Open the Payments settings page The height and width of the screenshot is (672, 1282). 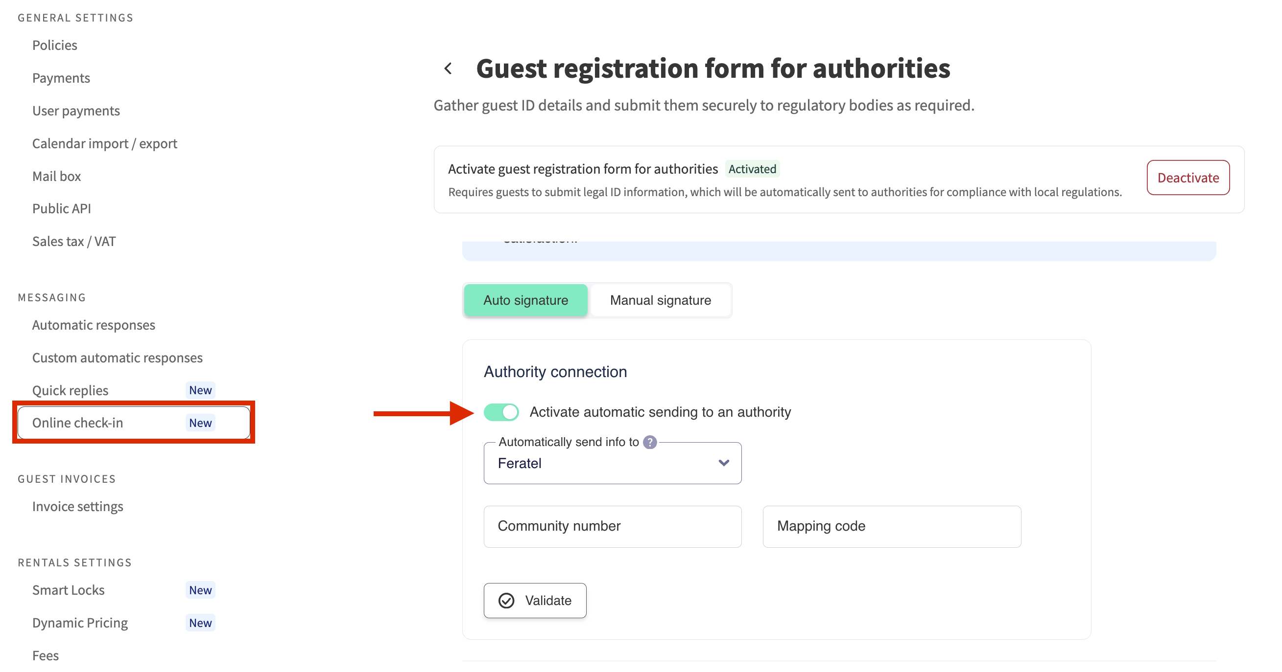tap(61, 78)
